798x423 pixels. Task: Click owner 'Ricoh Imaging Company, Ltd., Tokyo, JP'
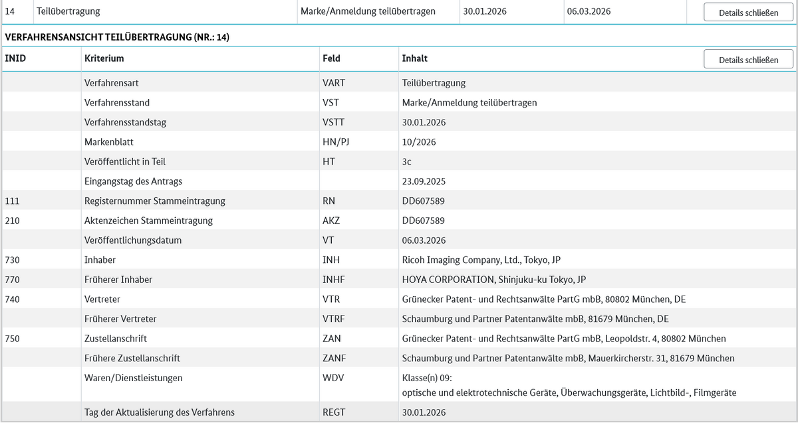pyautogui.click(x=481, y=260)
